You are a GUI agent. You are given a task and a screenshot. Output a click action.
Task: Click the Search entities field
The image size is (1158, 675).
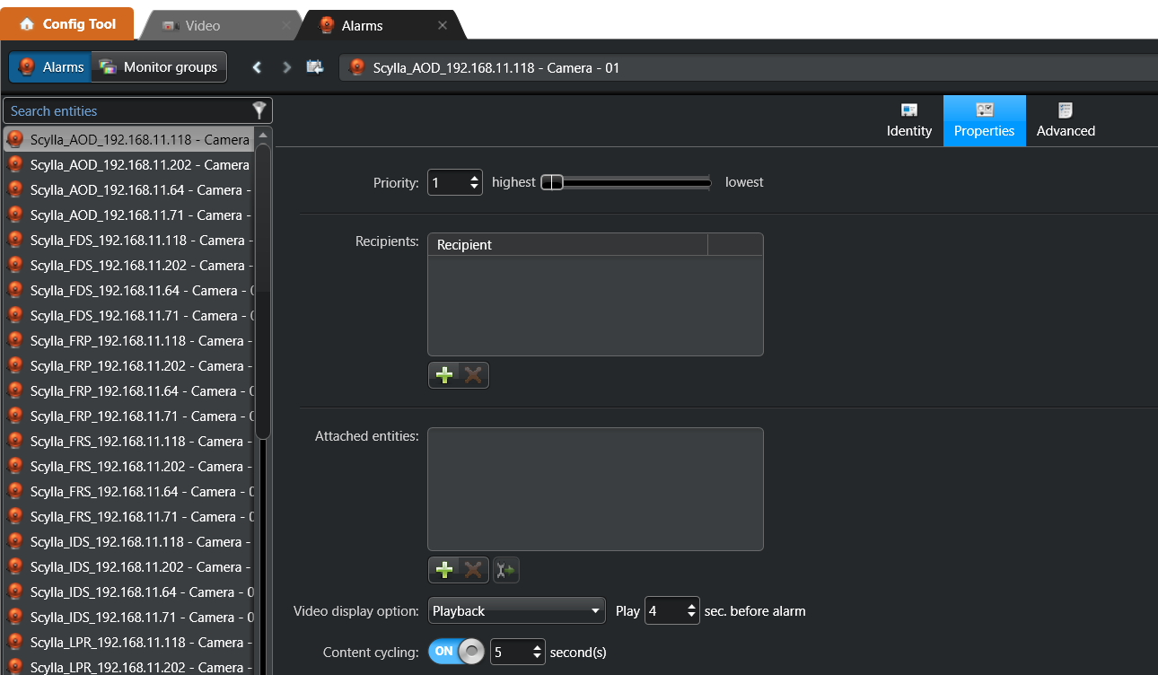126,111
